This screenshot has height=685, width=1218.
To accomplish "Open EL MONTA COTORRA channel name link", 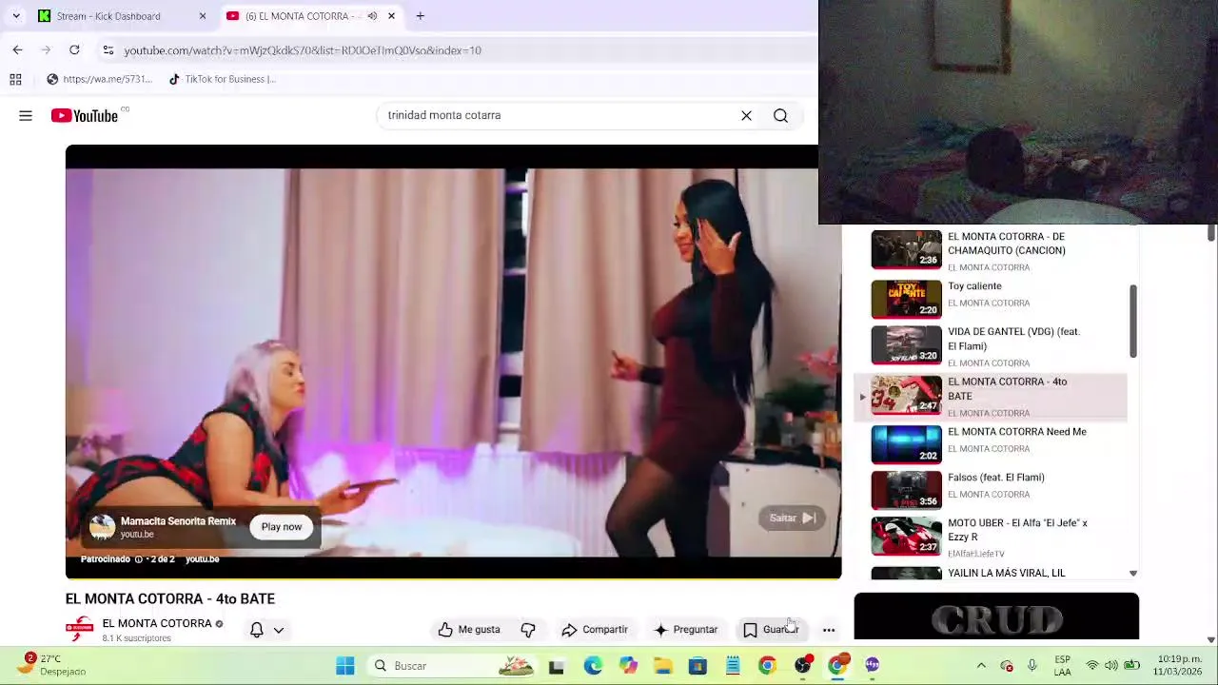I will pyautogui.click(x=157, y=623).
